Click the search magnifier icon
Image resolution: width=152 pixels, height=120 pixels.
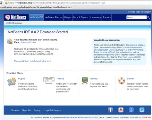[x=149, y=17]
